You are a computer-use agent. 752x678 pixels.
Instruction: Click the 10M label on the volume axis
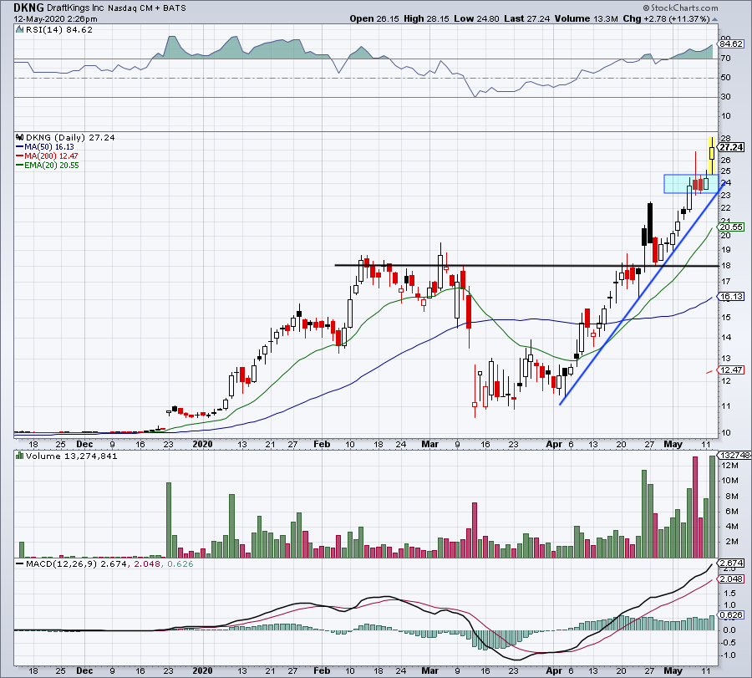click(729, 481)
